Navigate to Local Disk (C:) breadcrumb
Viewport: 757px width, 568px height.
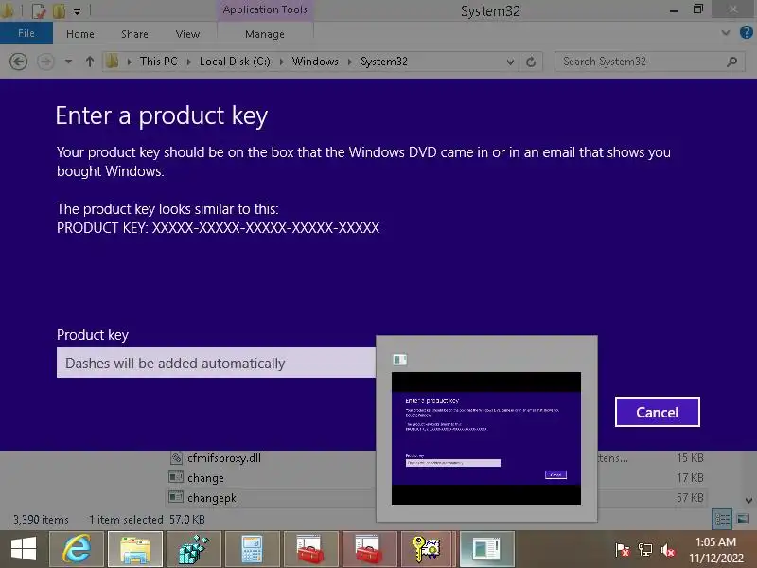point(235,62)
